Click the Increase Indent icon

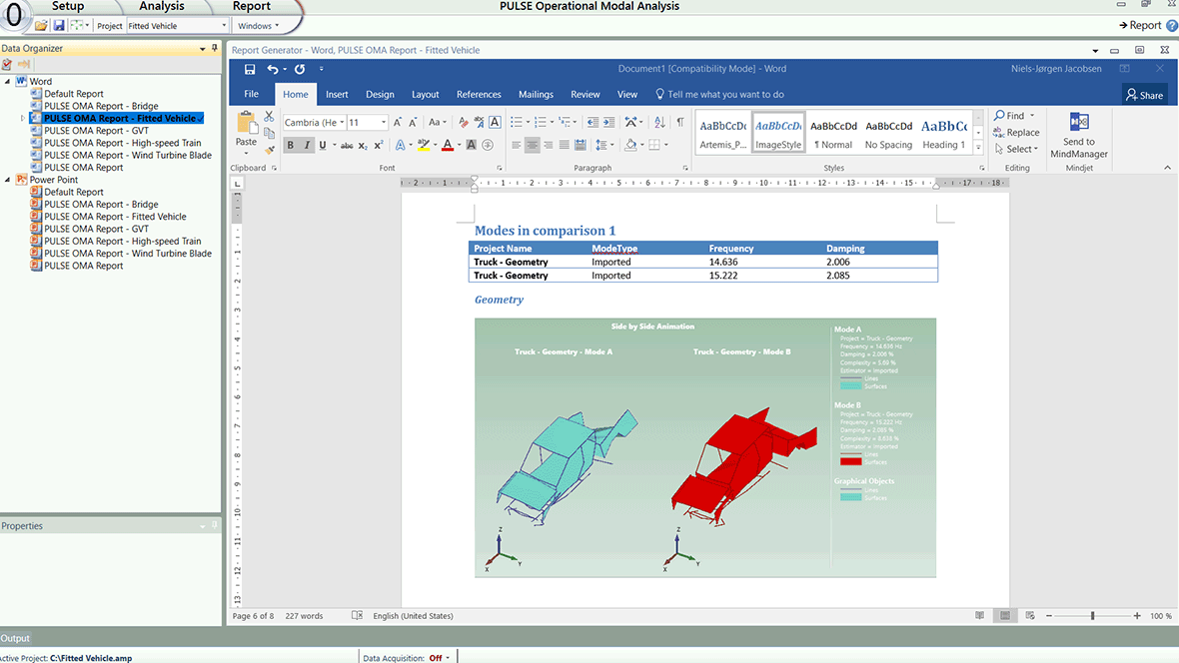[608, 122]
